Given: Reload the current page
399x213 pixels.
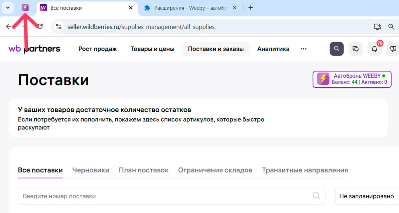Looking at the screenshot, I should pyautogui.click(x=40, y=27).
